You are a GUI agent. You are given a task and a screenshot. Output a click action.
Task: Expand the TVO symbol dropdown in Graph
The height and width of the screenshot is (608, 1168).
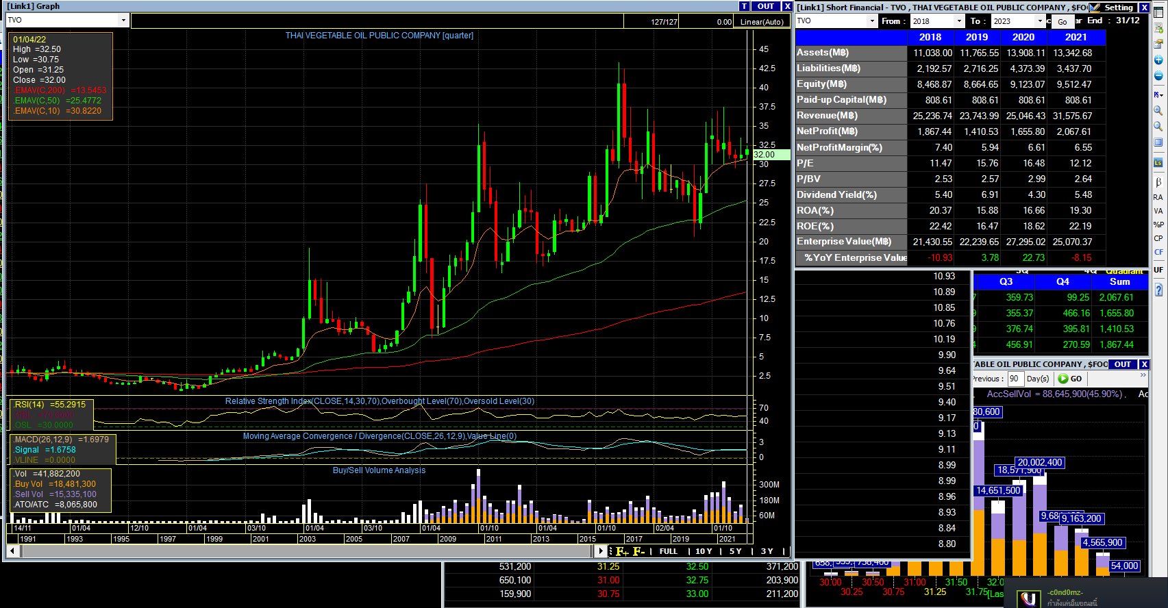pyautogui.click(x=123, y=21)
